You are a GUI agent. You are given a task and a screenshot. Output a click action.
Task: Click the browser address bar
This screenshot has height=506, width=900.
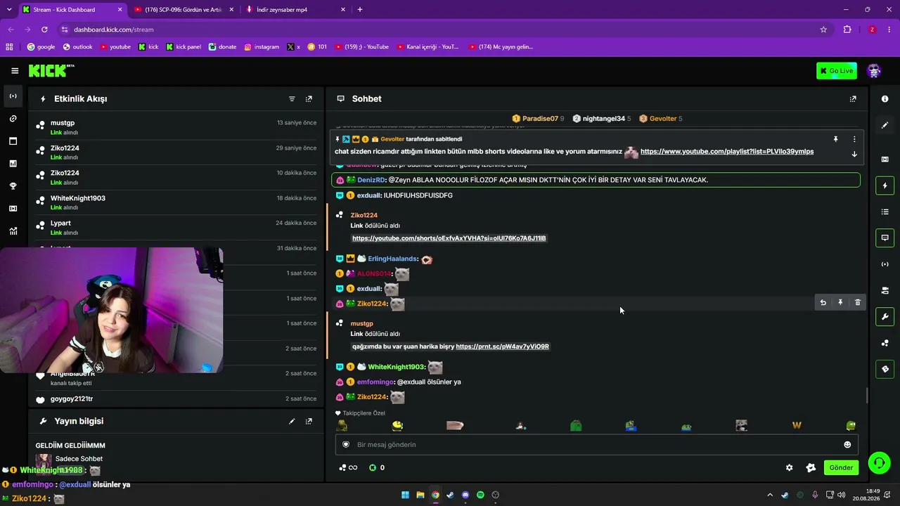tap(442, 30)
